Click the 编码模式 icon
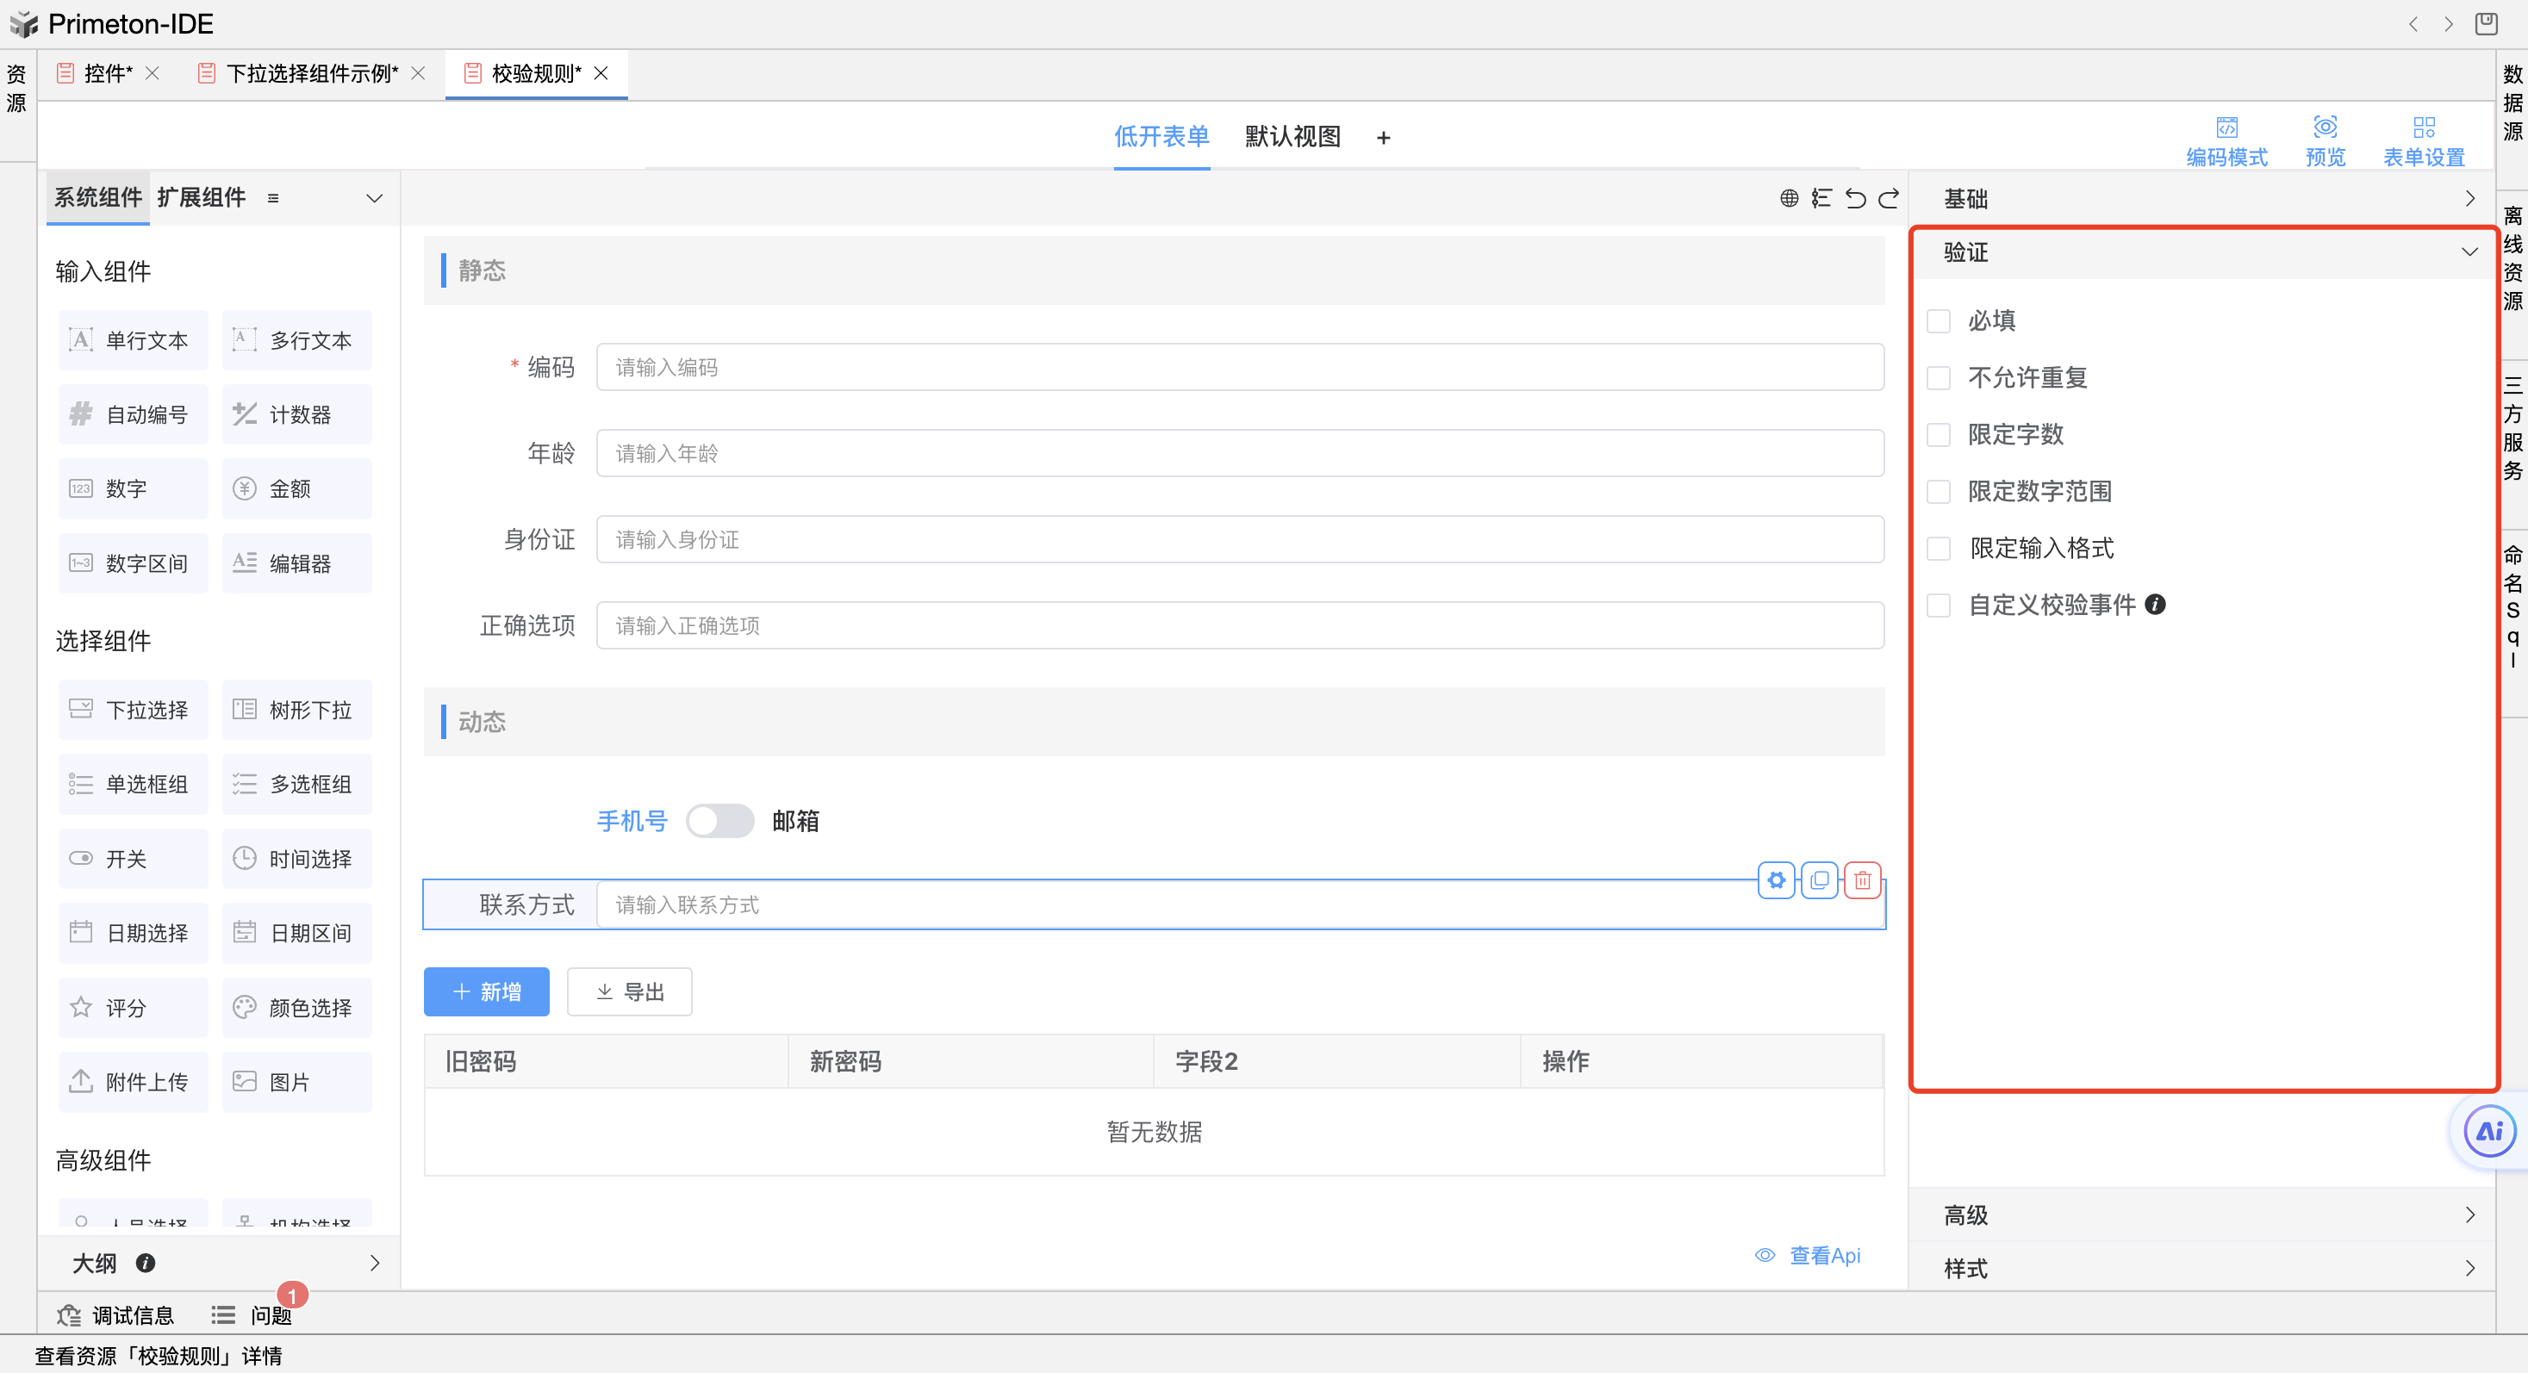 [2226, 127]
